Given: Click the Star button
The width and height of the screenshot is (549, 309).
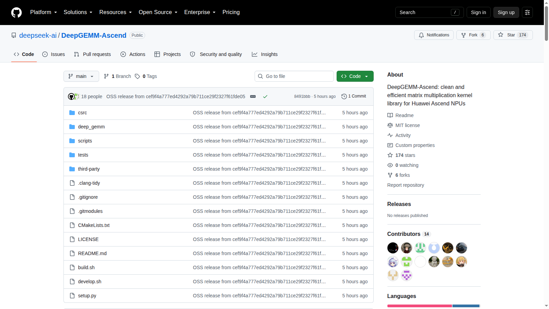Looking at the screenshot, I should (513, 35).
